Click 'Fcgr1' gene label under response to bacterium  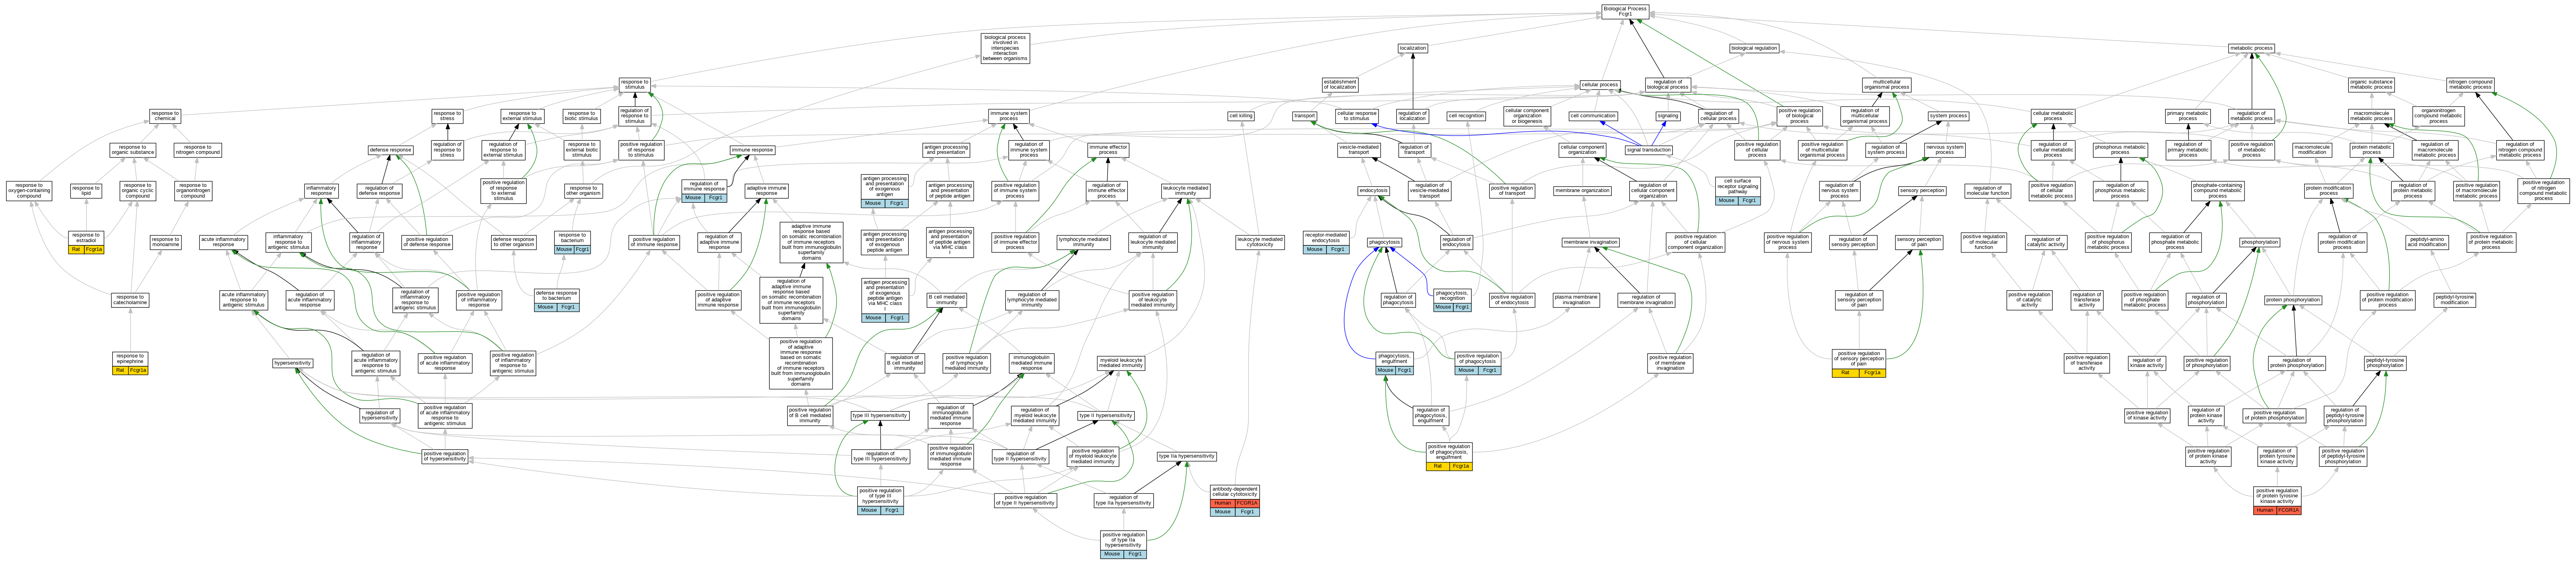click(x=582, y=250)
